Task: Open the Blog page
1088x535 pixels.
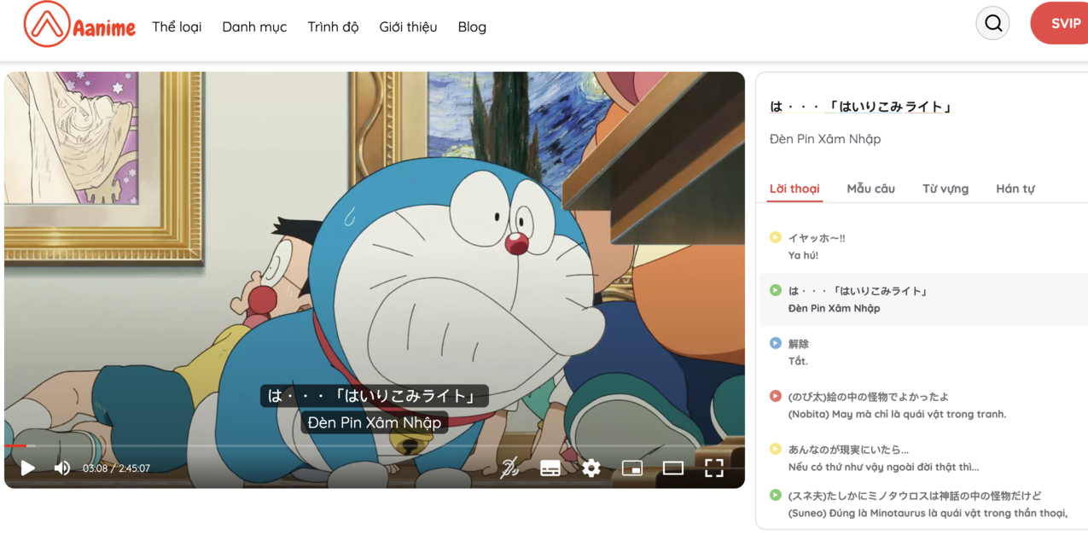Action: 472,26
